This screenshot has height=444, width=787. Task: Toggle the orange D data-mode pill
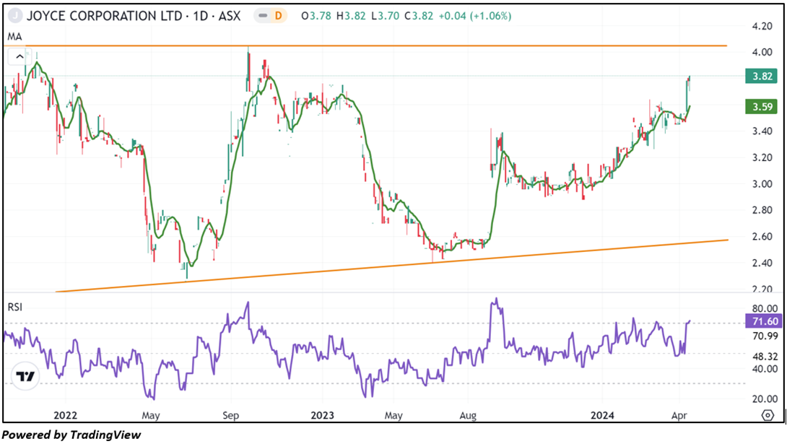click(277, 16)
